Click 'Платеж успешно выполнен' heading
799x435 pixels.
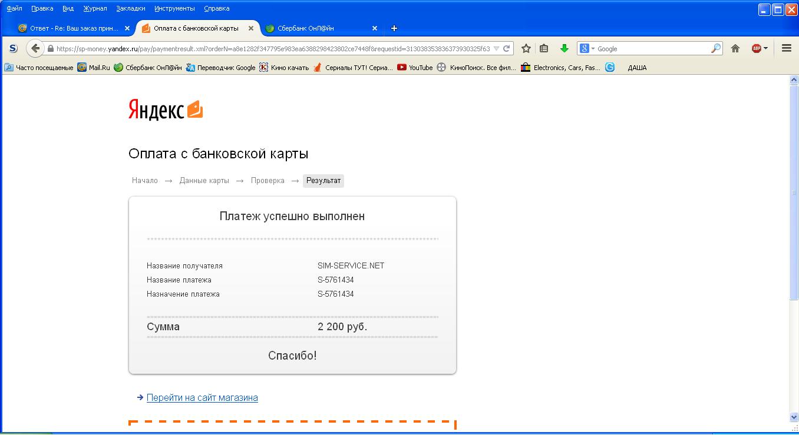292,216
